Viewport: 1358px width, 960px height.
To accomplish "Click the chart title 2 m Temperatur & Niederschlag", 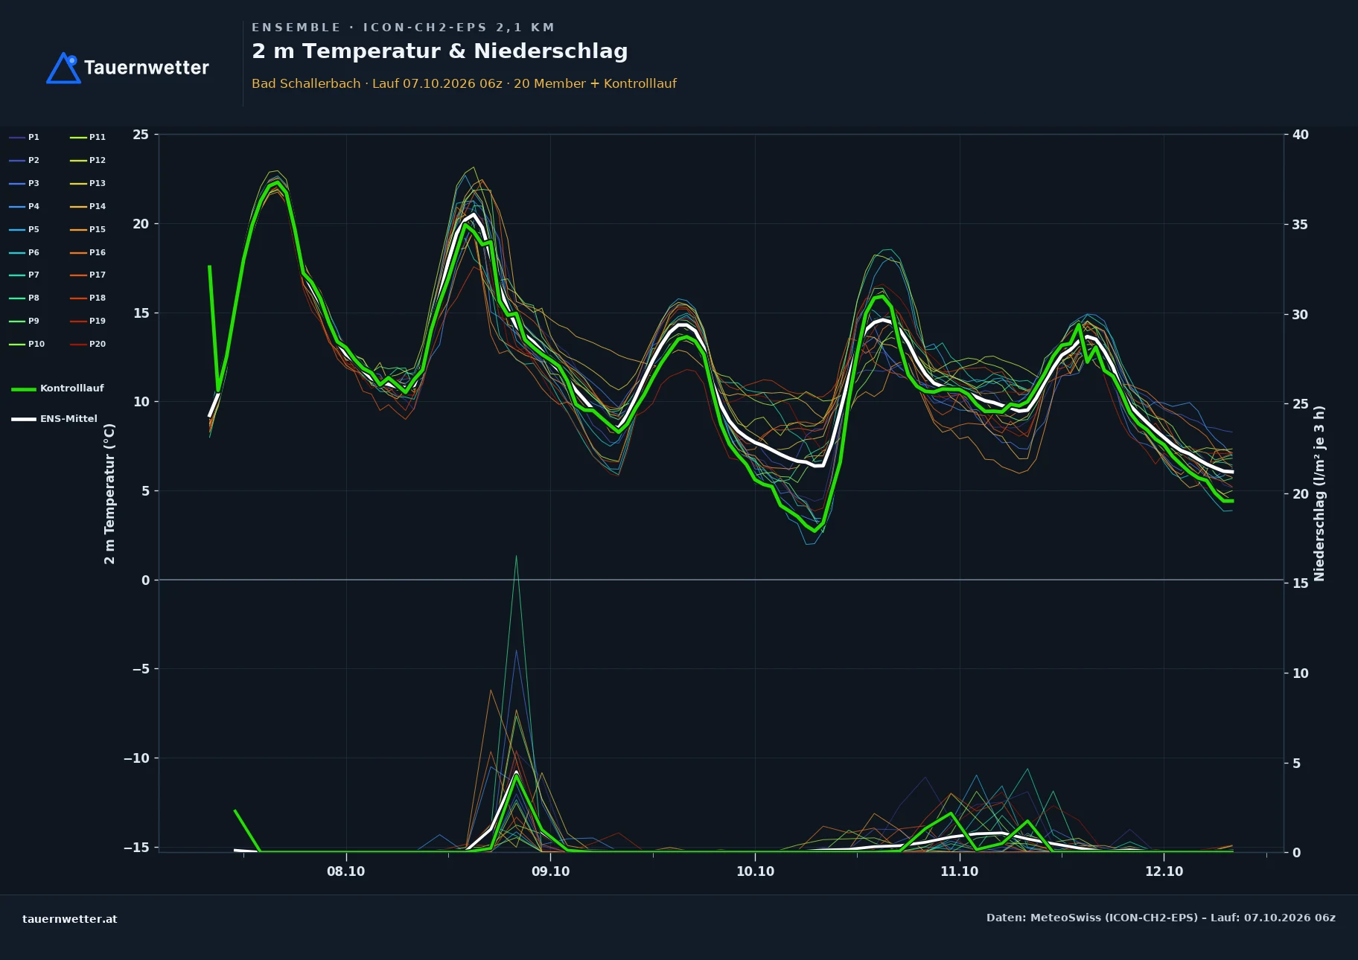I will pyautogui.click(x=440, y=51).
